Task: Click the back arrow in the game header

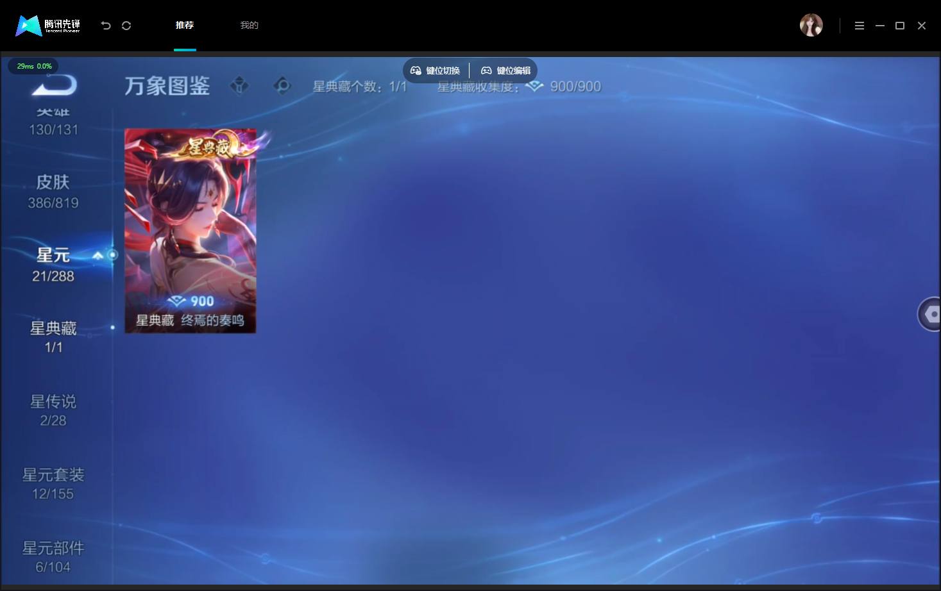Action: click(54, 85)
